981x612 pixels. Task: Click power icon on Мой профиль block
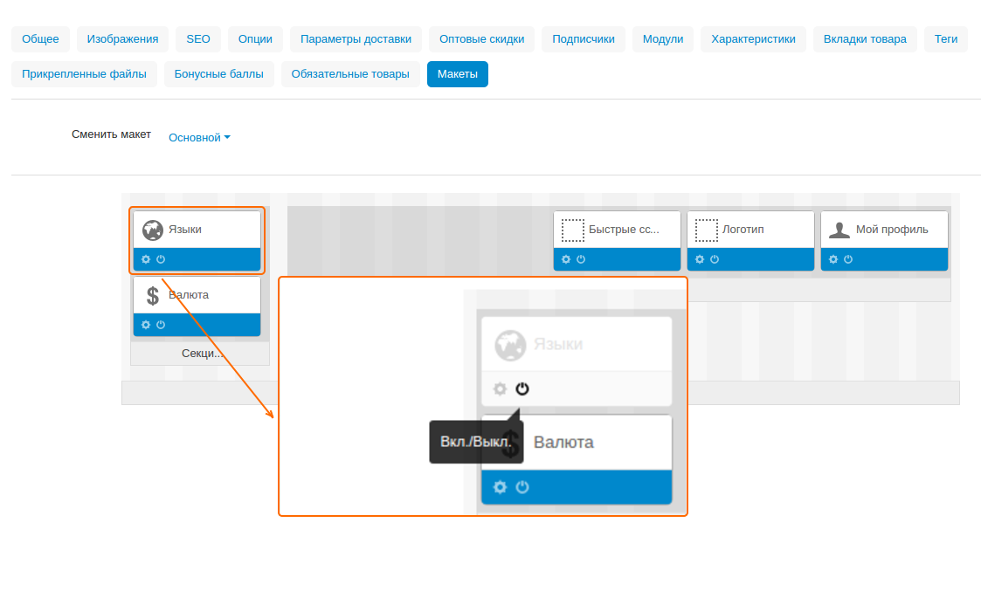(848, 259)
